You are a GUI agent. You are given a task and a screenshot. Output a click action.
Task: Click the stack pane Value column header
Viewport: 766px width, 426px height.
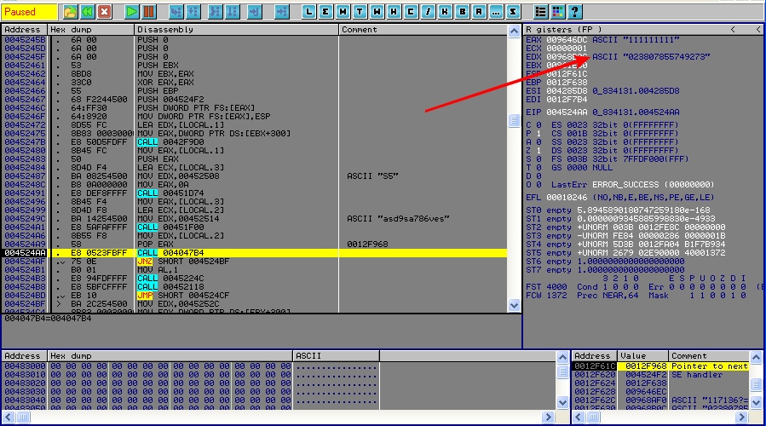coord(642,355)
